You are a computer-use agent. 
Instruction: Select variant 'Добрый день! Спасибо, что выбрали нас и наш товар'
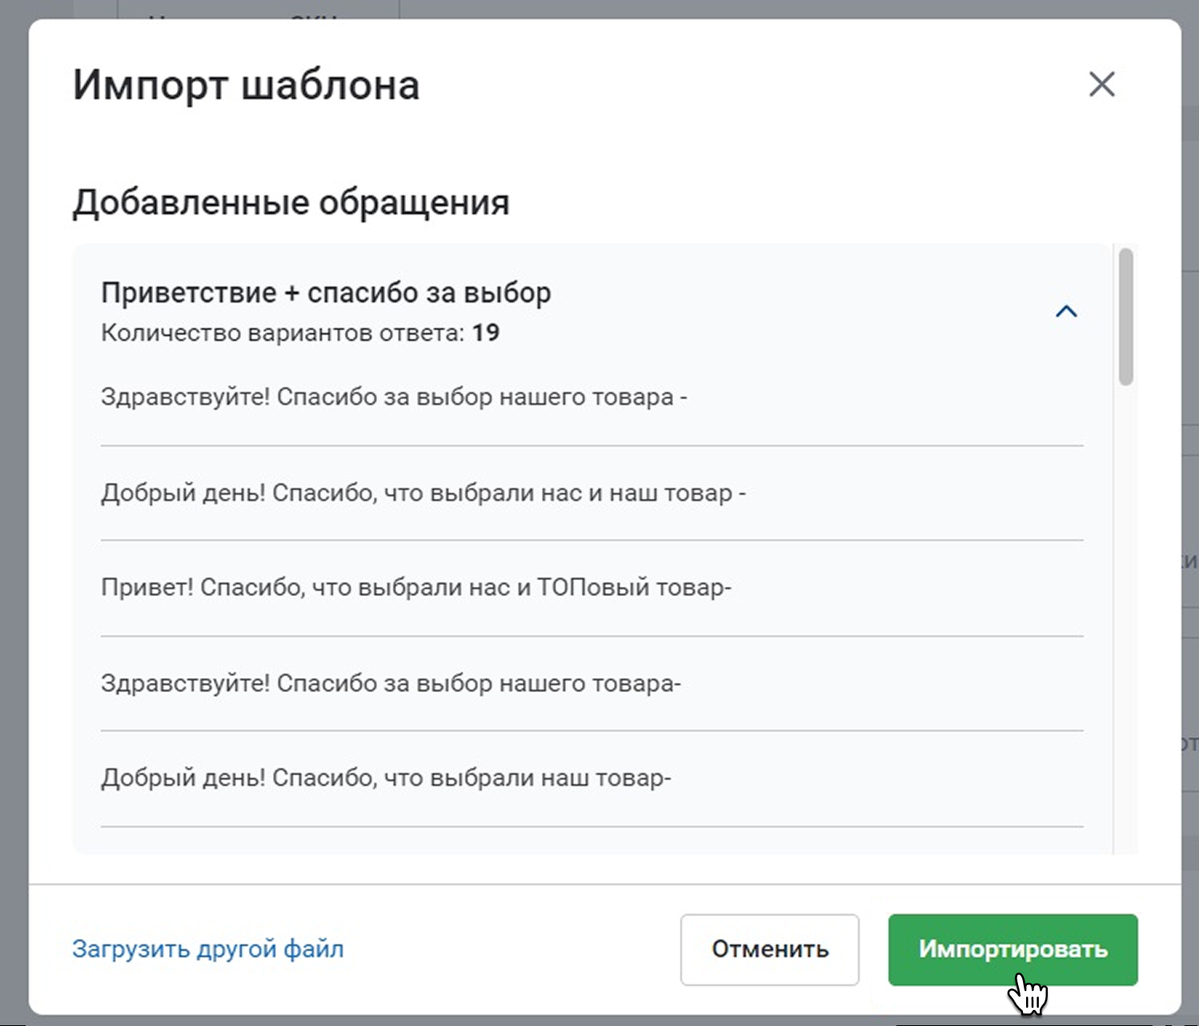click(x=423, y=493)
